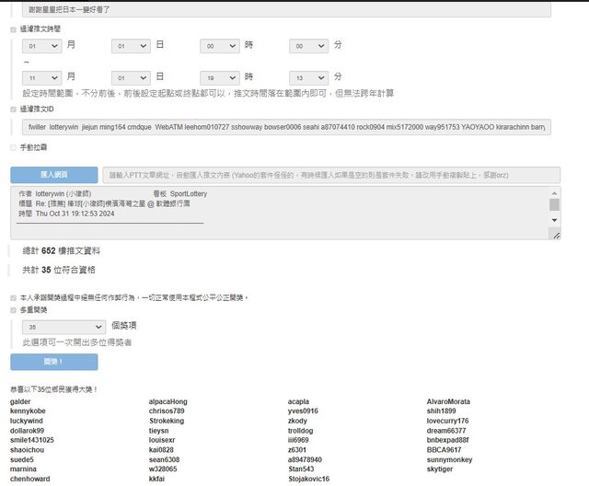Open the start day dropdown
The width and height of the screenshot is (589, 486).
pyautogui.click(x=130, y=45)
